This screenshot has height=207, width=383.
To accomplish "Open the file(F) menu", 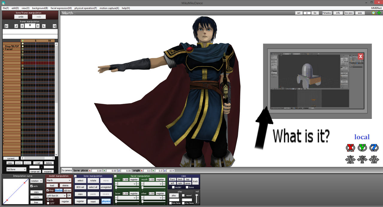I will click(6, 8).
